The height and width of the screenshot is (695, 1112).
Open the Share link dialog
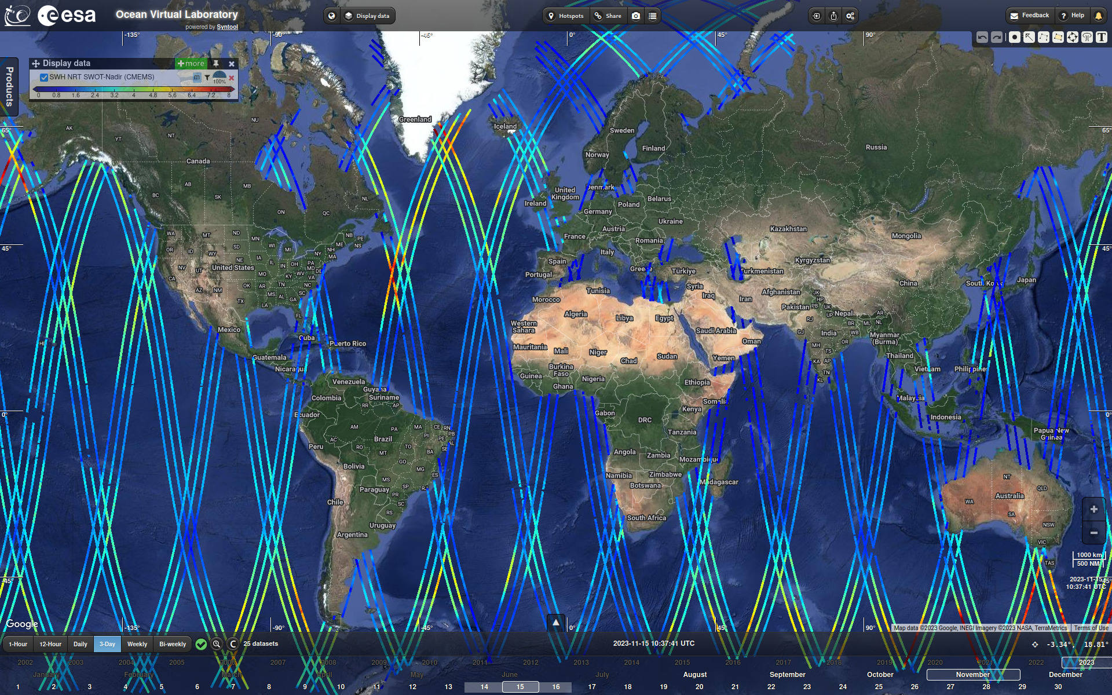point(608,16)
